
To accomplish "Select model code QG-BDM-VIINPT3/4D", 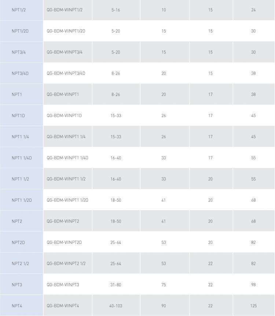I will coord(66,73).
